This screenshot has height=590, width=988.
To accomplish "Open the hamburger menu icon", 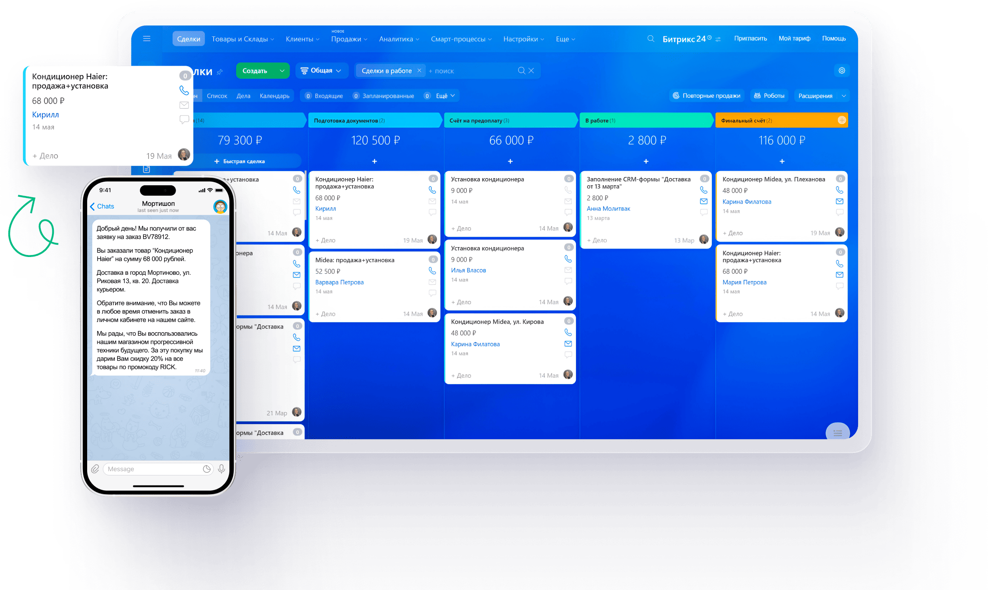I will (x=146, y=38).
